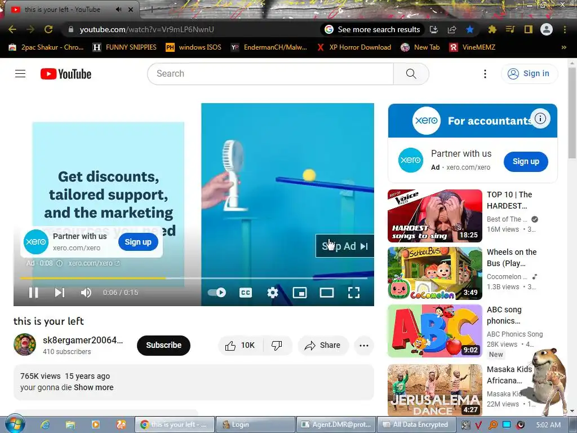Sign up in the video ad overlay
577x433 pixels.
(x=138, y=242)
